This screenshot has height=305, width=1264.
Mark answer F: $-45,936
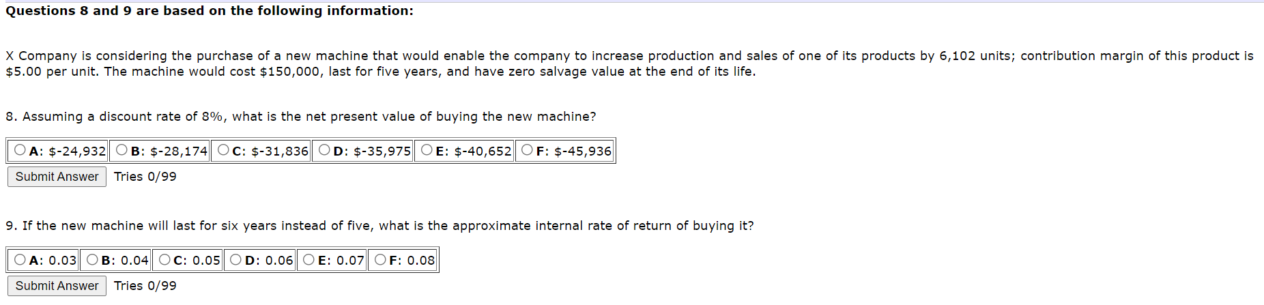point(527,150)
